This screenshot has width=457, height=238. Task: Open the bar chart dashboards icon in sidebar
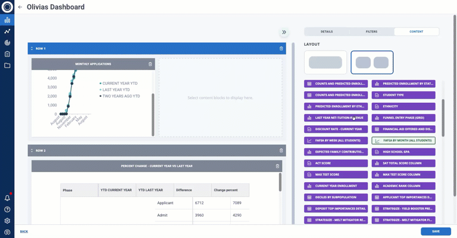[x=7, y=20]
